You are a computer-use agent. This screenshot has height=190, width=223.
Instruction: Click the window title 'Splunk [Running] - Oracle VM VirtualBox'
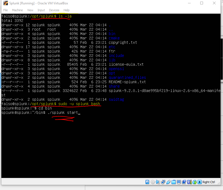click(x=39, y=3)
